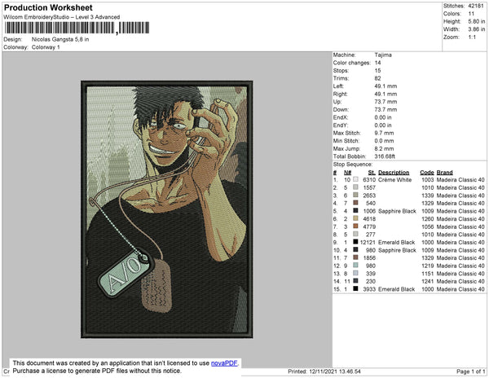Click the stitch count 6310 cell

[369, 180]
